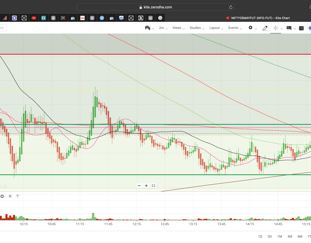Toggle the pencil drawing tool
Image resolution: width=311 pixels, height=243 pixels.
[x=265, y=28]
